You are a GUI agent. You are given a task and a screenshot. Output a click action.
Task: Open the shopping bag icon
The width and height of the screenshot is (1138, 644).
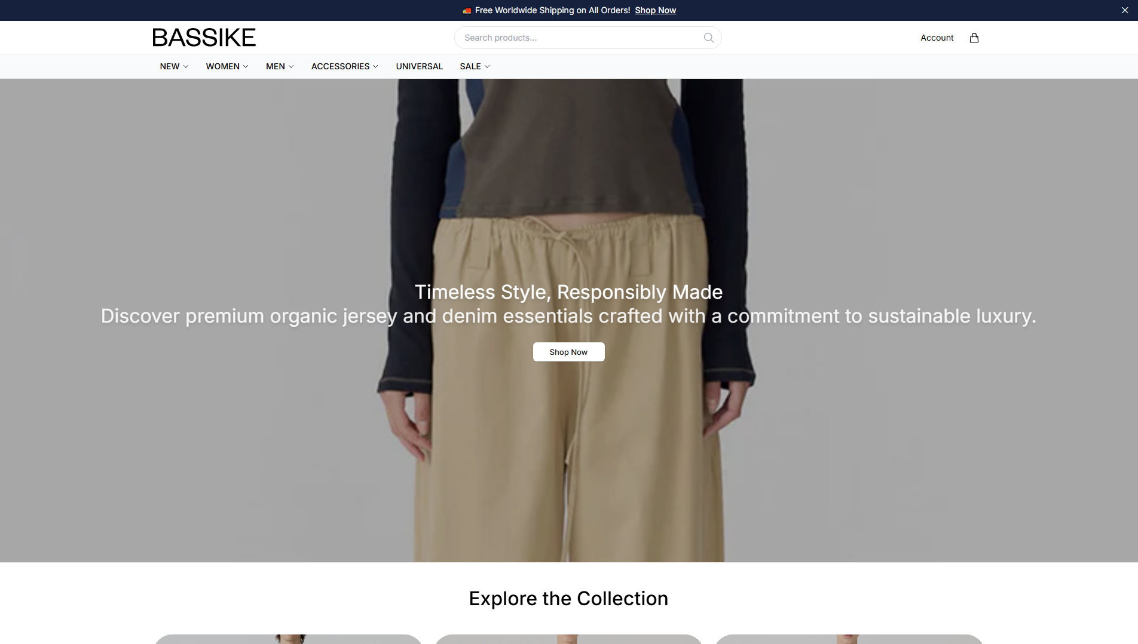click(974, 38)
